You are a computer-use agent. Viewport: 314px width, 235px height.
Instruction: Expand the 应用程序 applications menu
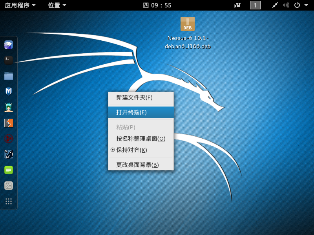click(20, 5)
